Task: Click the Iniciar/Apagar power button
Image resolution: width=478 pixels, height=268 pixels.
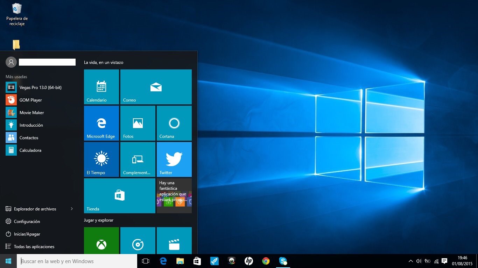Action: click(27, 234)
